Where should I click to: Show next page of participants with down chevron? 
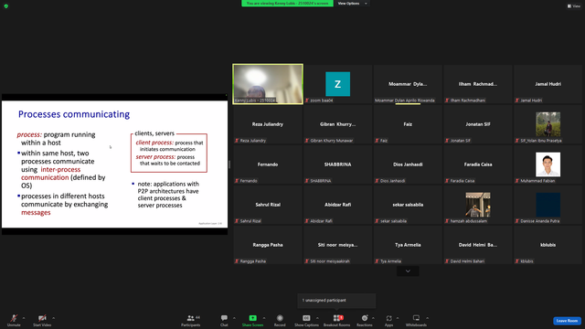[408, 271]
